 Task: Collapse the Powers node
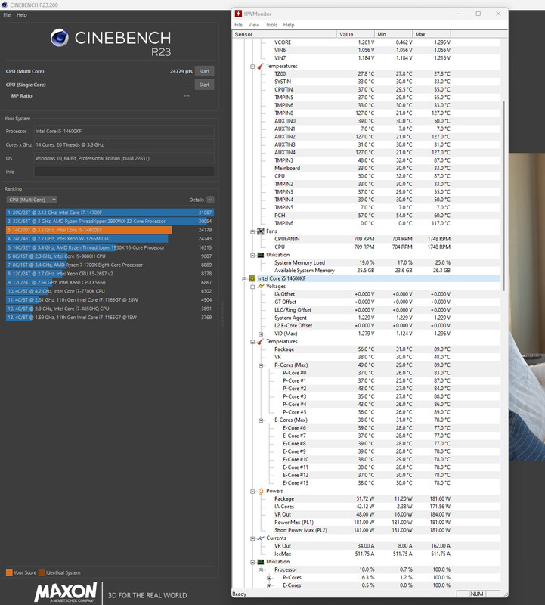(252, 491)
